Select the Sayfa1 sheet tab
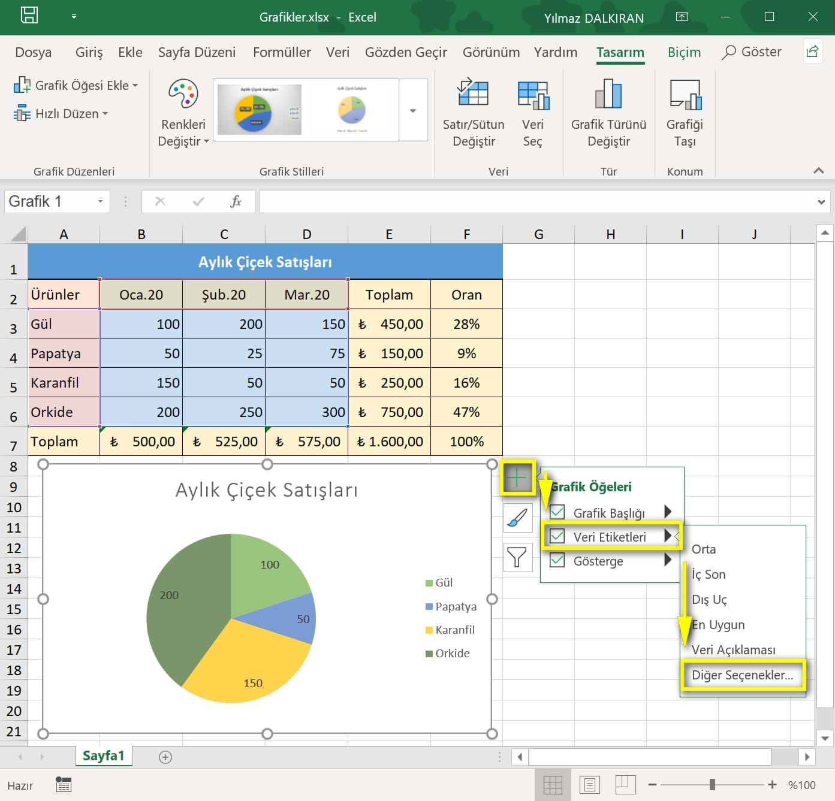This screenshot has height=801, width=835. (x=104, y=755)
